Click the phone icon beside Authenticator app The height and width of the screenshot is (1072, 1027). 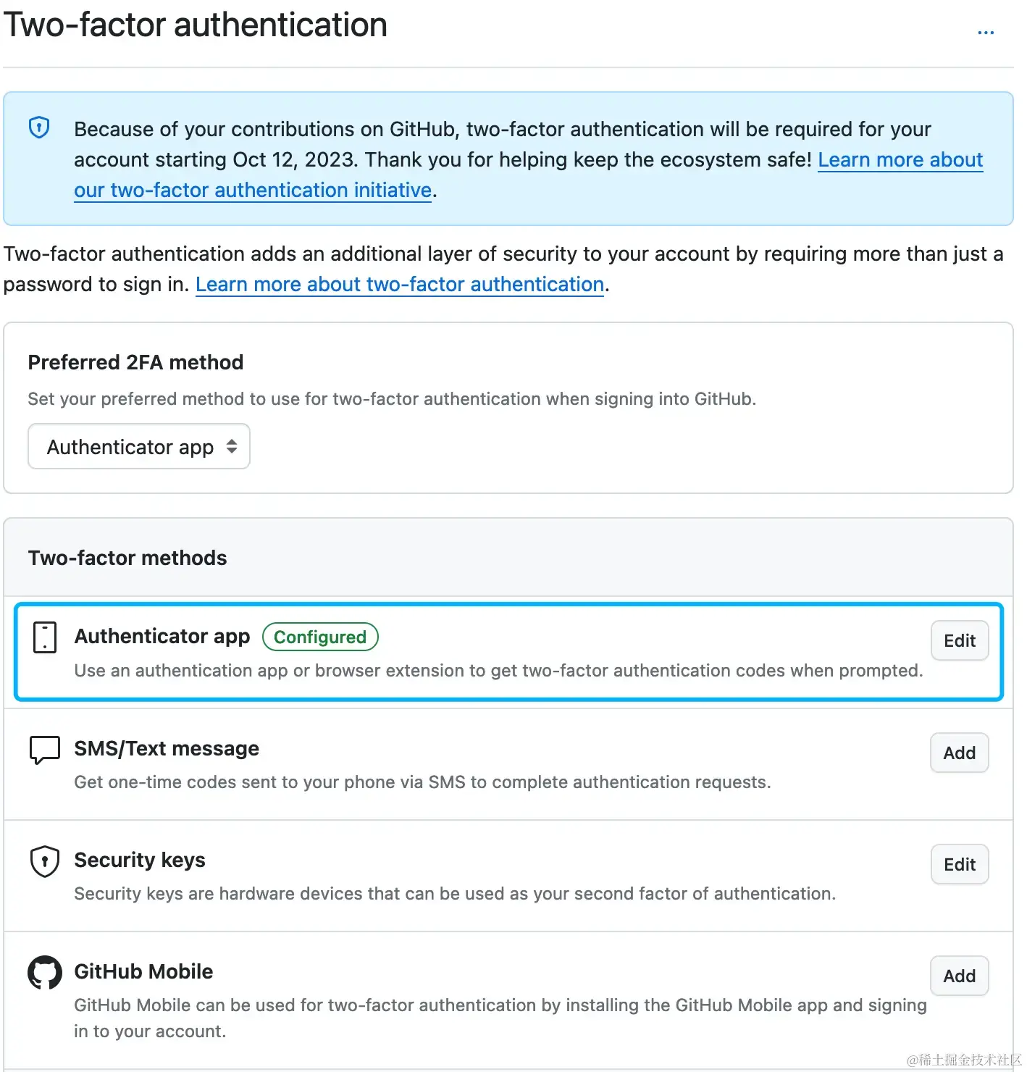tap(45, 637)
